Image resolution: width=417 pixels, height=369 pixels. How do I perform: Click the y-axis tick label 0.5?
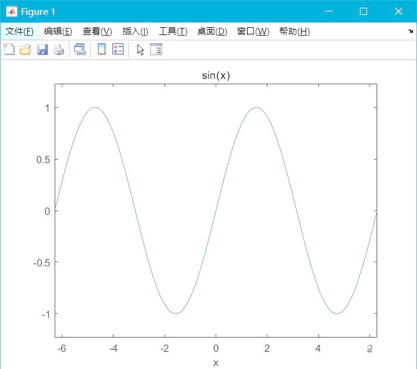43,160
